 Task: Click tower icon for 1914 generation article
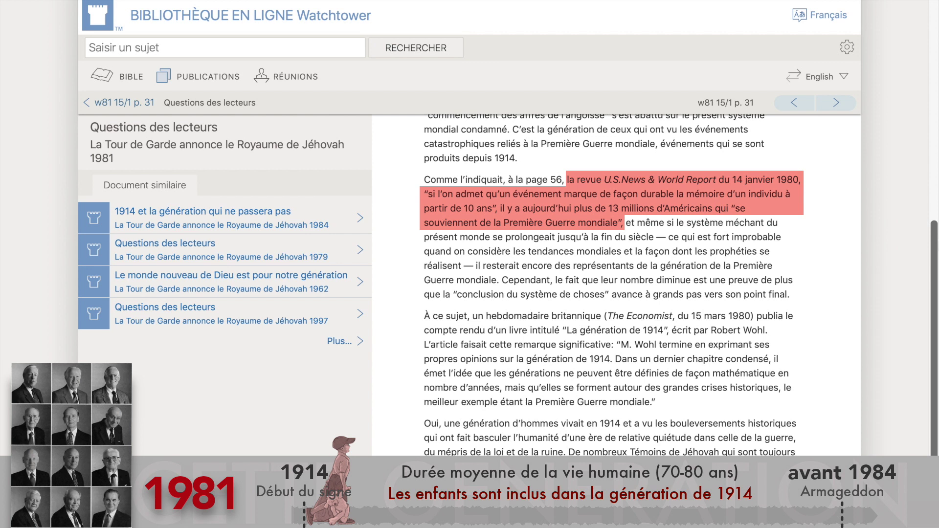click(x=94, y=218)
